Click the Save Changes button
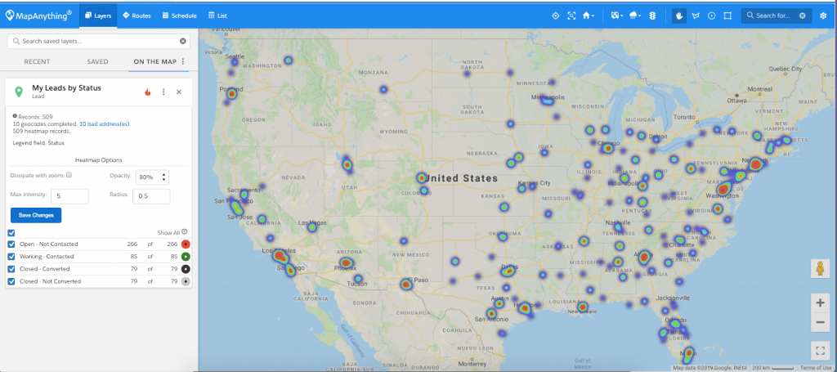This screenshot has height=372, width=837. click(36, 215)
